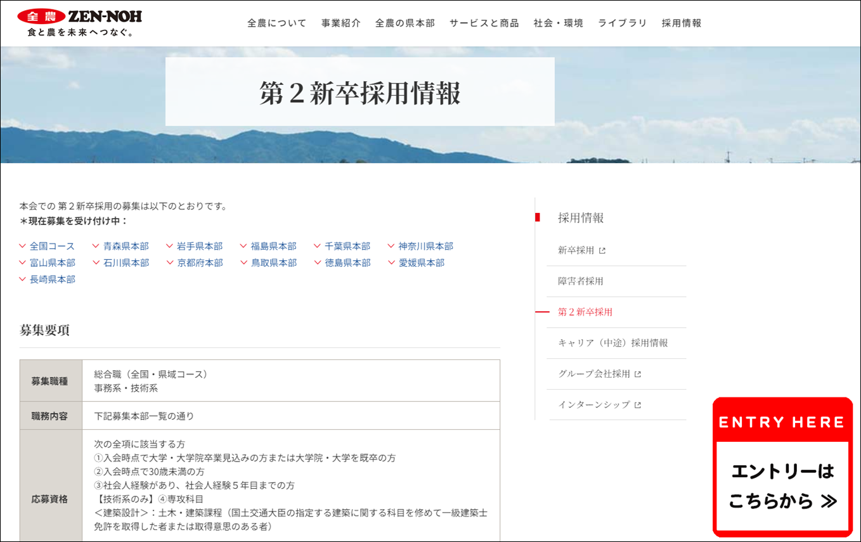Jump to 石川県本部 section
This screenshot has width=861, height=542.
tap(126, 262)
